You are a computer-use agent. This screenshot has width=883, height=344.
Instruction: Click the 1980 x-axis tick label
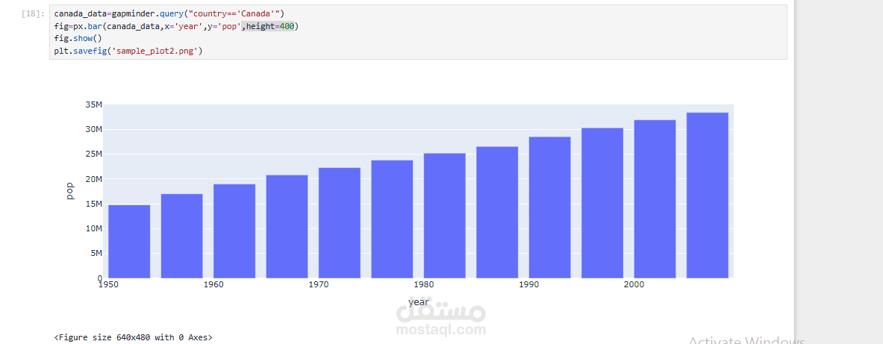tap(423, 285)
